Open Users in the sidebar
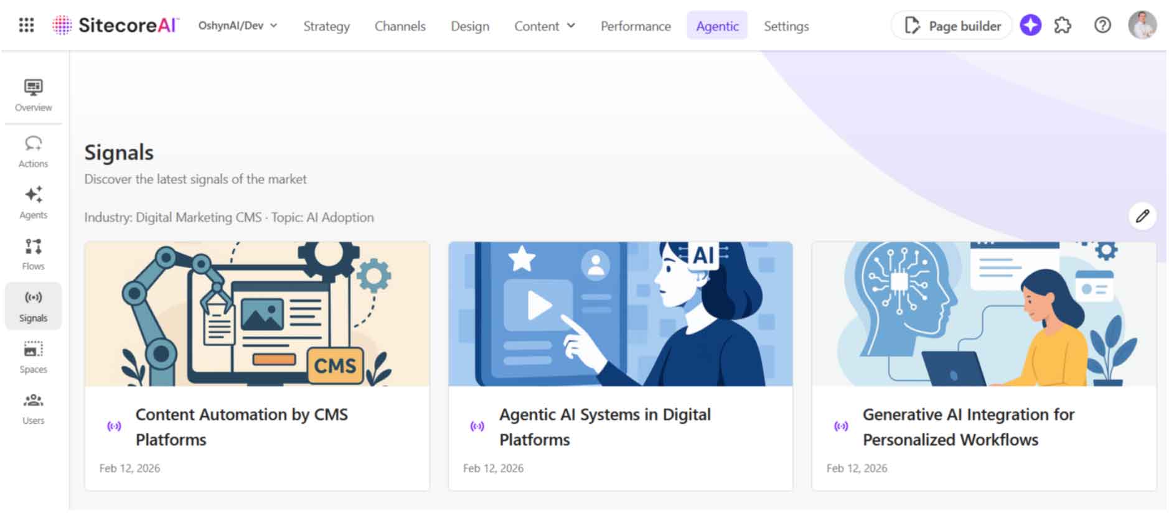Screen dimensions: 1169x514 coord(33,409)
